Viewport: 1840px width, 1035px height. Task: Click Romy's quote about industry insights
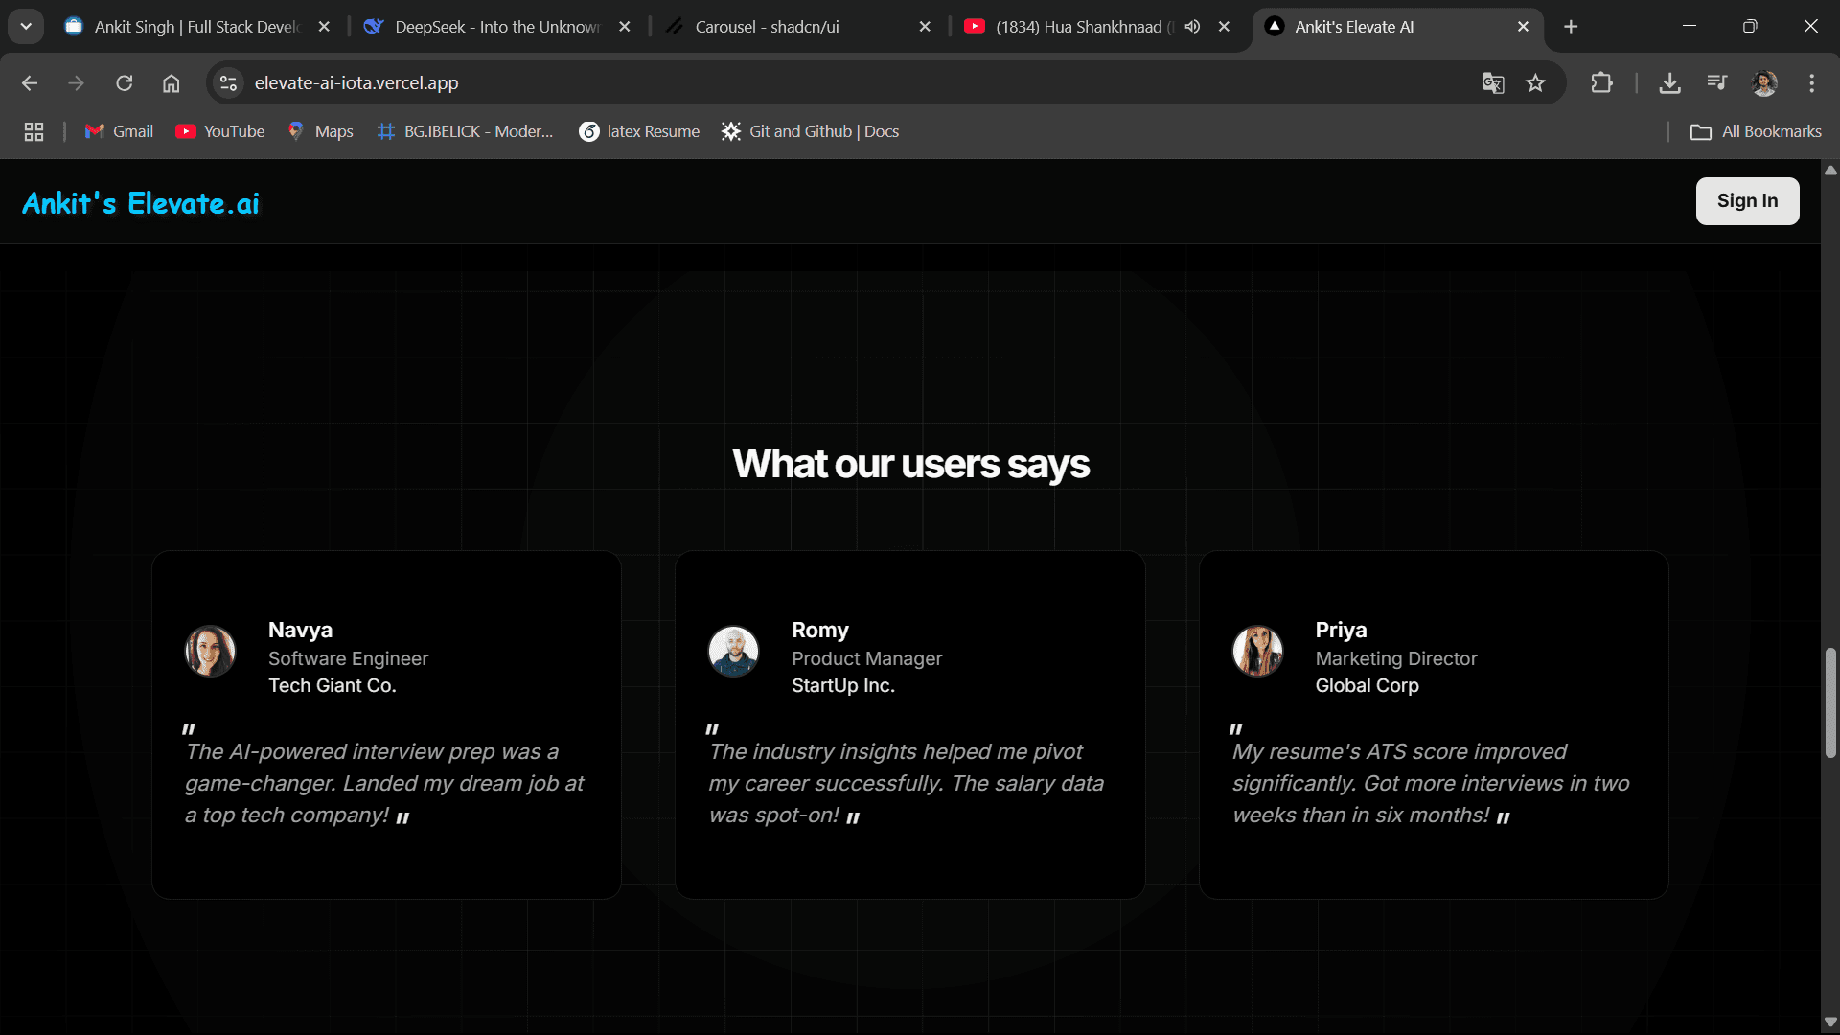pos(907,783)
